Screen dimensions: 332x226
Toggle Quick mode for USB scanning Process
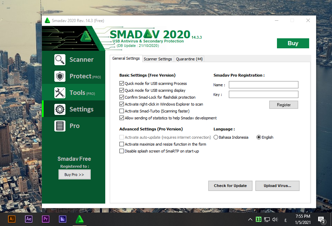[x=122, y=83]
